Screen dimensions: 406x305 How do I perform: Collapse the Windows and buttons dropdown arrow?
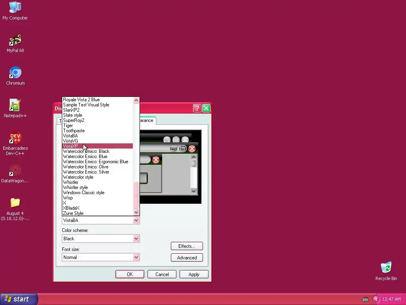(136, 220)
